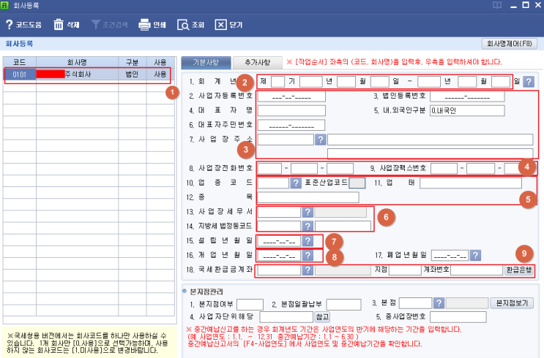544x358 pixels.
Task: Click the 폐업년월일 date field
Action: tap(450, 255)
